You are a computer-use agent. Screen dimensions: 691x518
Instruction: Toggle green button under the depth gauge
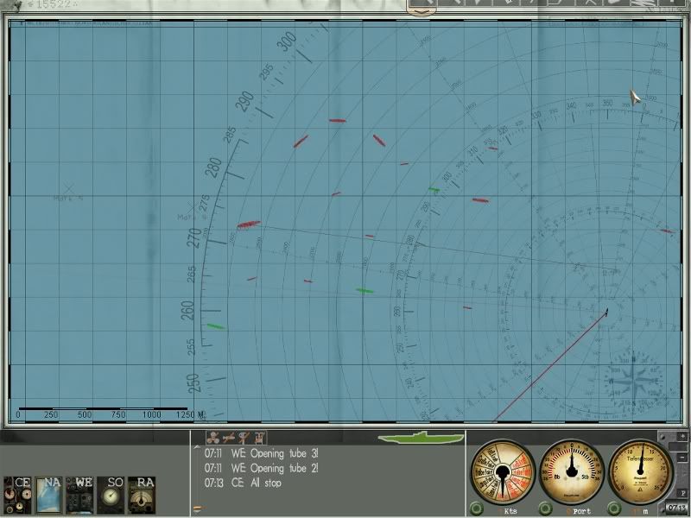[x=615, y=509]
